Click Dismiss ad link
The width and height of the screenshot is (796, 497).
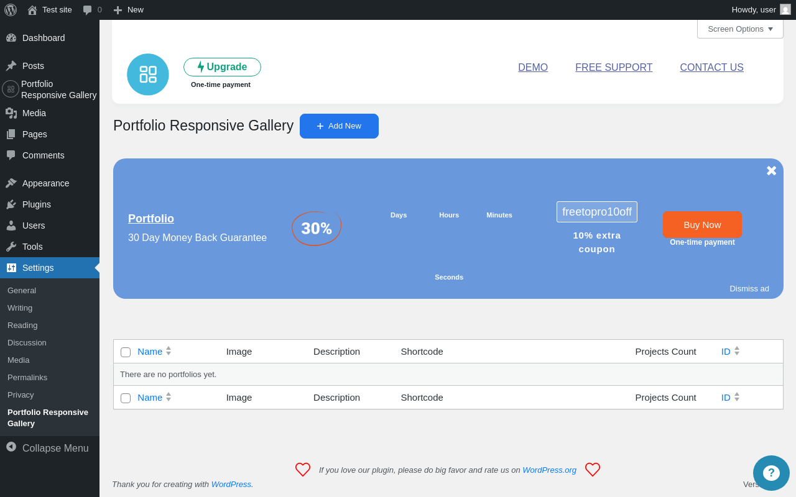coord(749,288)
